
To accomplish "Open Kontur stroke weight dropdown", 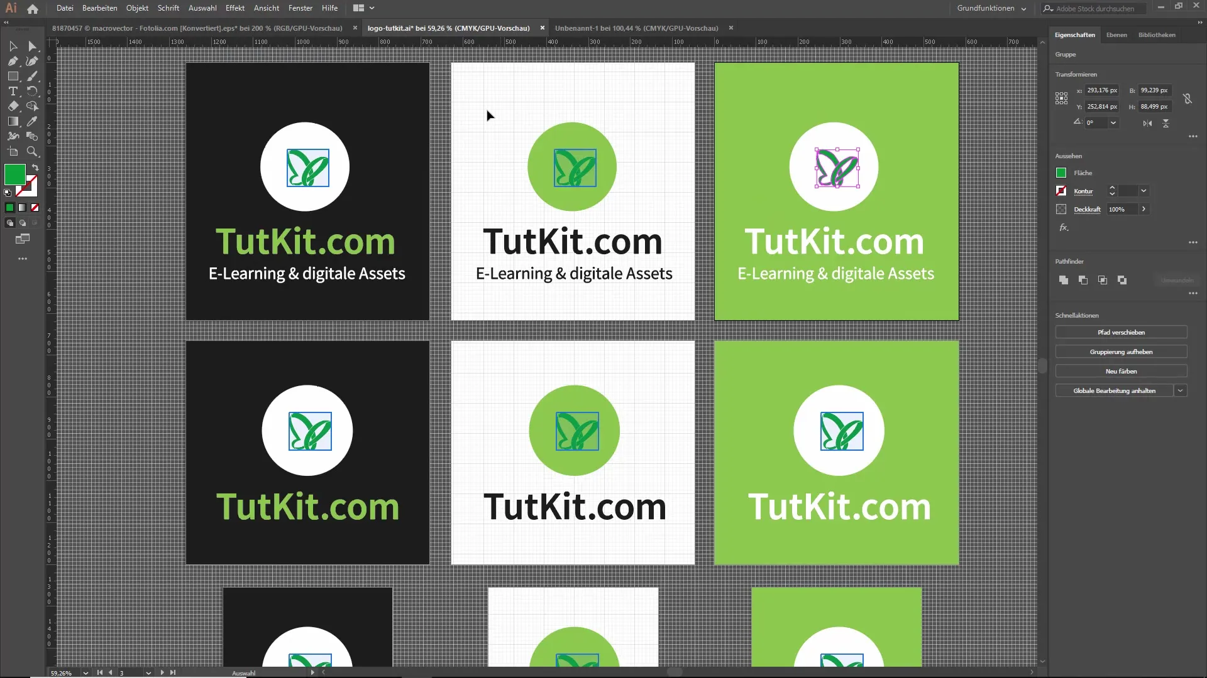I will pos(1144,191).
